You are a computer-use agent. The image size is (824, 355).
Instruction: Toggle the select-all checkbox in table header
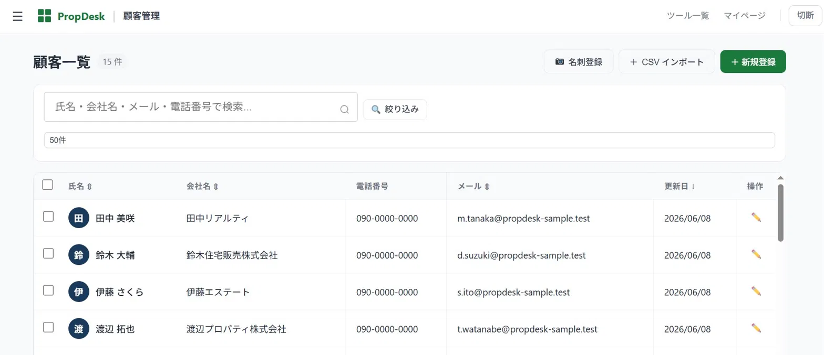pyautogui.click(x=48, y=185)
